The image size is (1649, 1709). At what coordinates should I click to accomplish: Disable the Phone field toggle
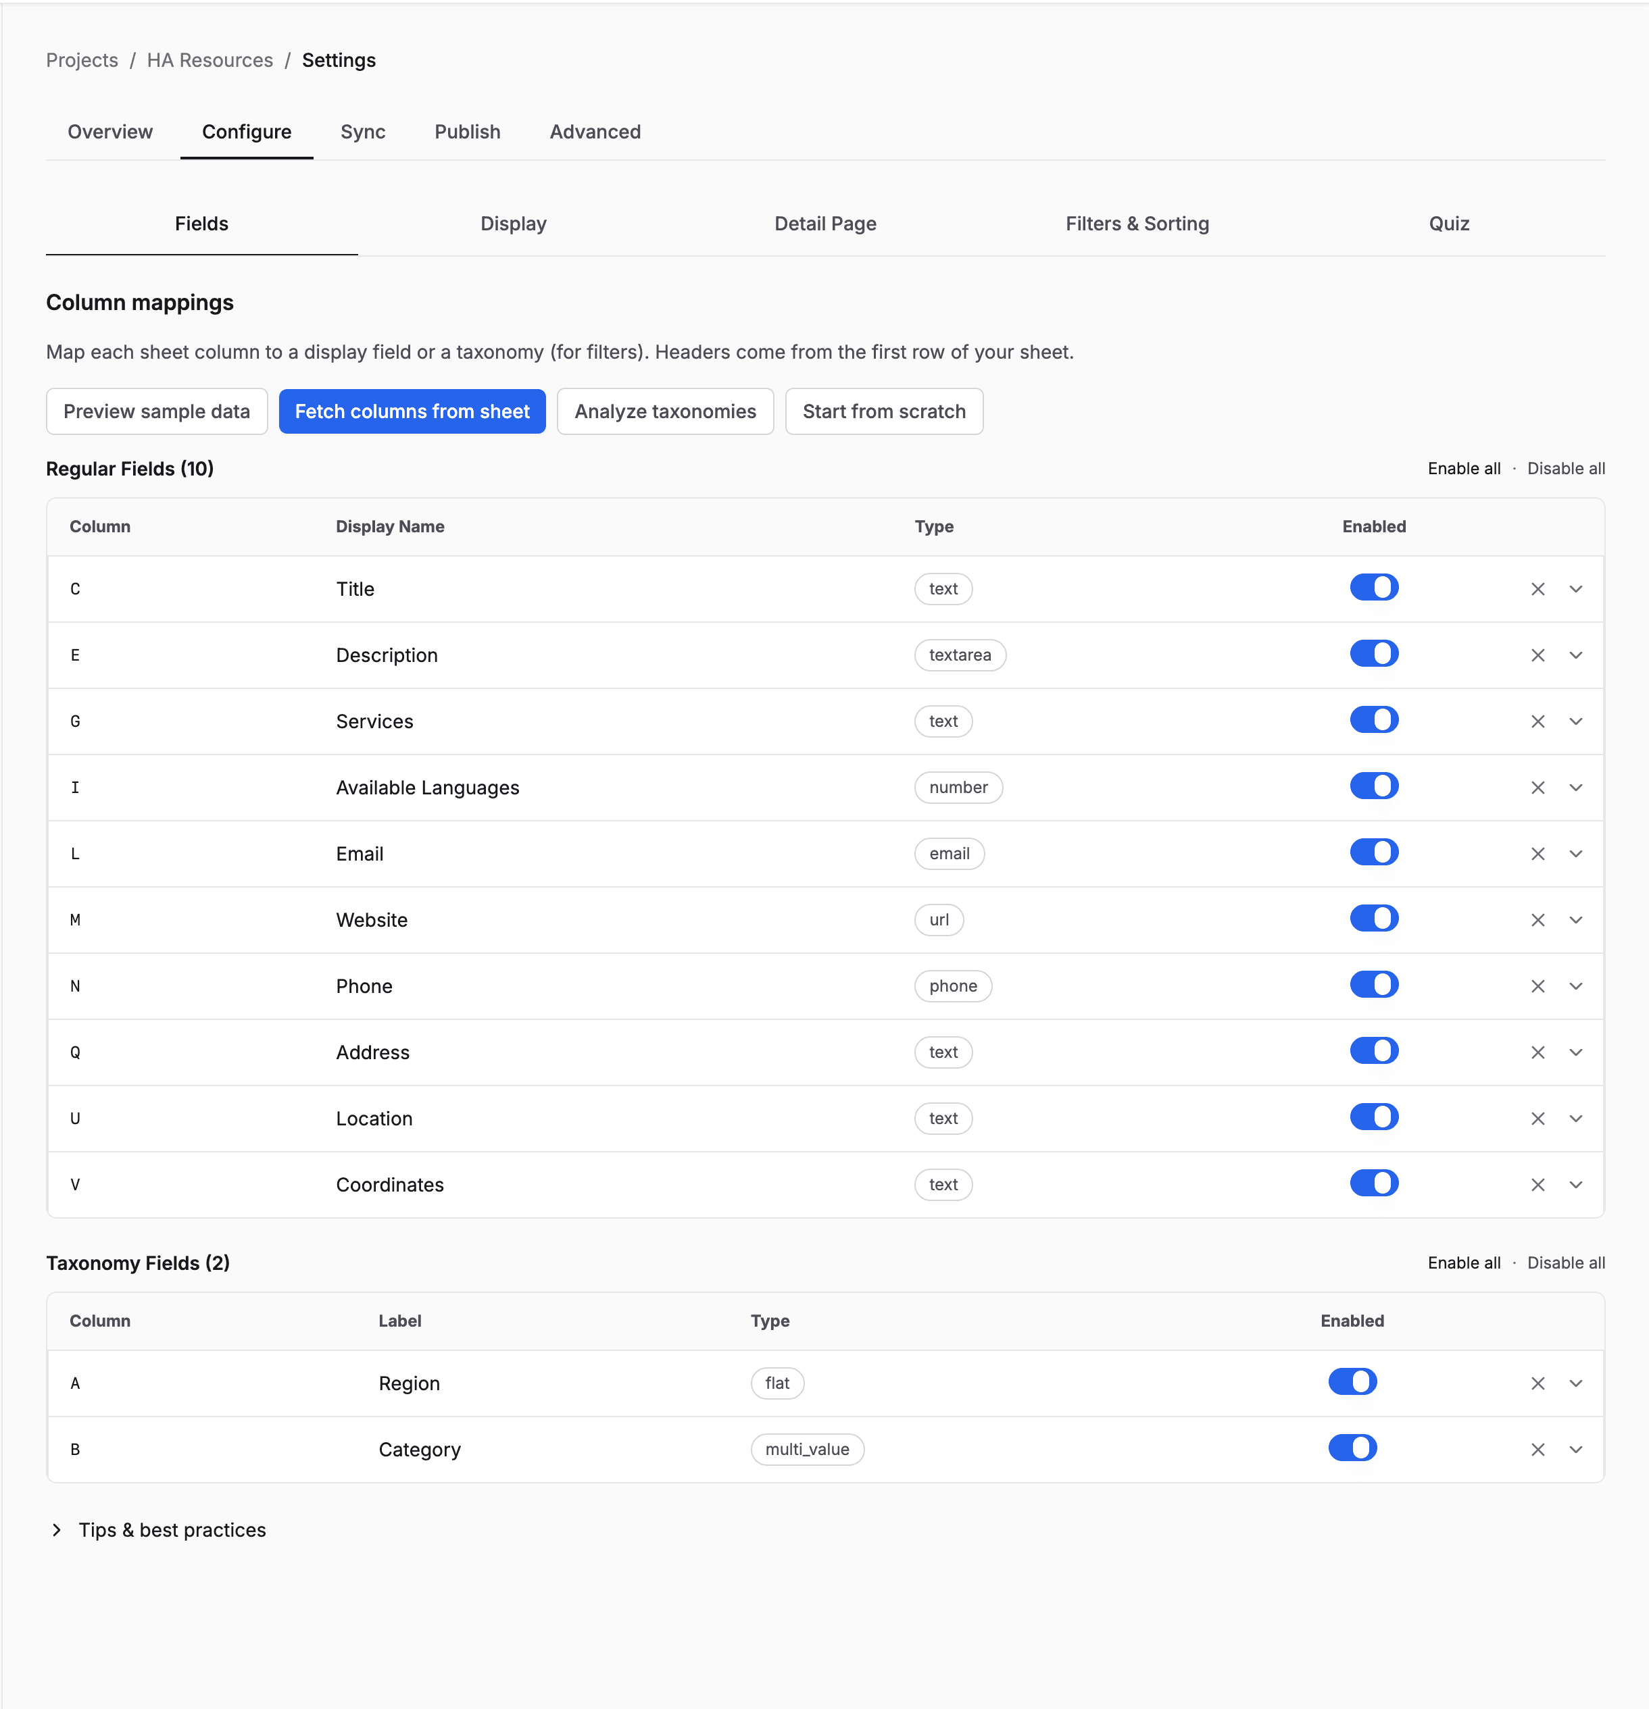pyautogui.click(x=1373, y=986)
